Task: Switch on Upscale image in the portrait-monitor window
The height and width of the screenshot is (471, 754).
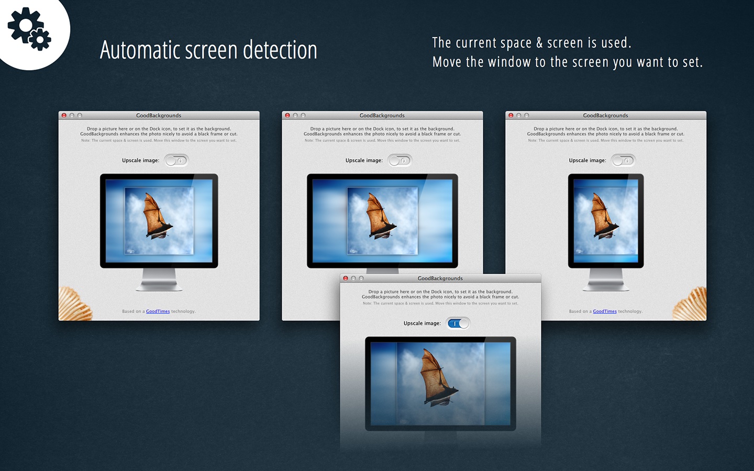Action: tap(623, 161)
